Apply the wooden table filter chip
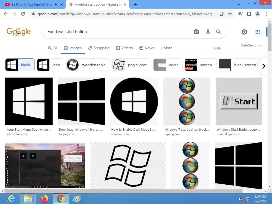 (88, 65)
